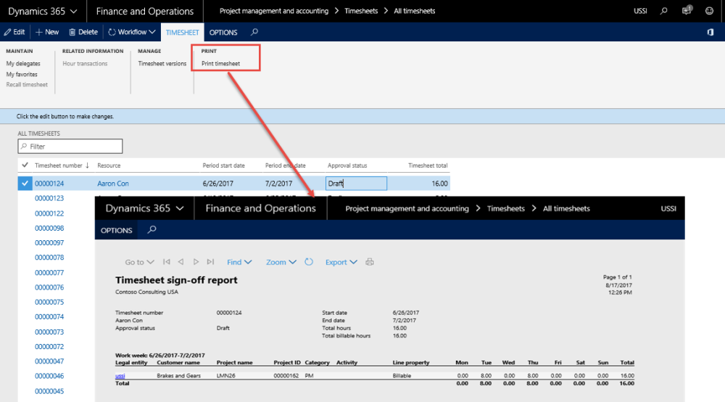Open the report Go to dropdown

click(x=139, y=262)
